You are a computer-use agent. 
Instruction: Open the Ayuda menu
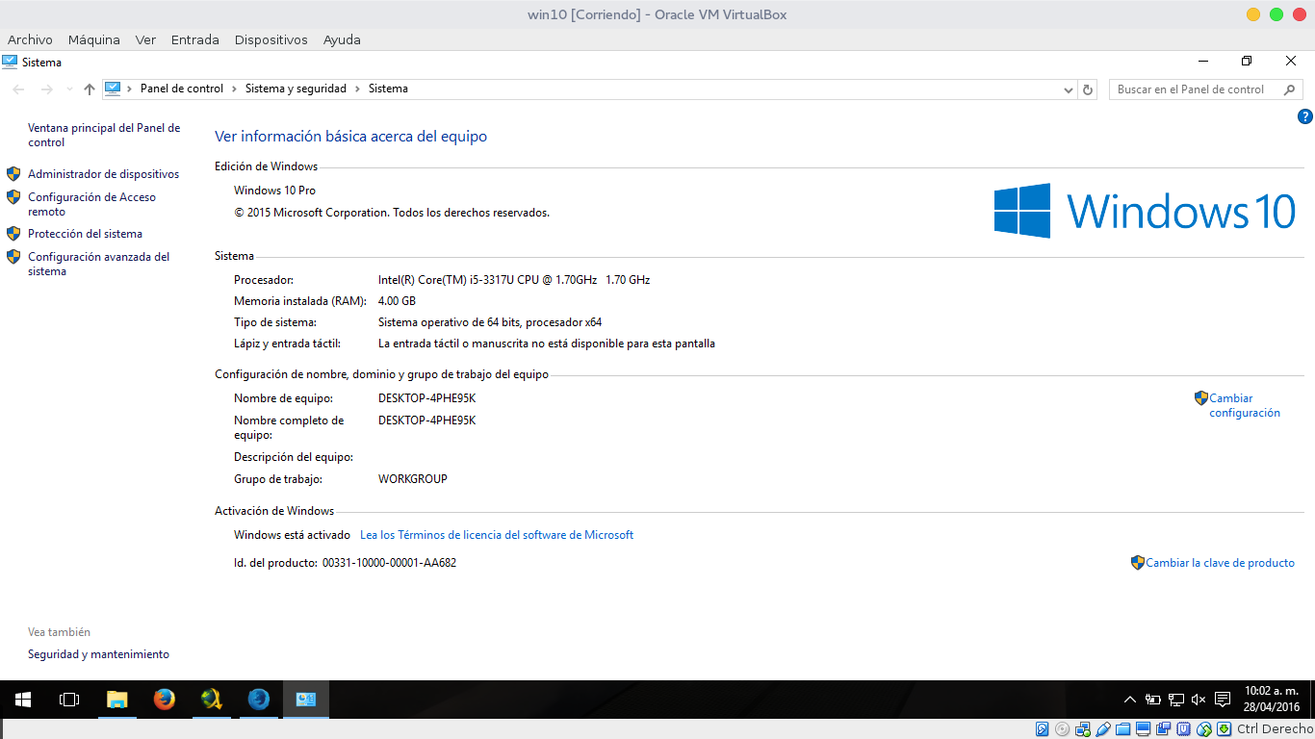click(342, 39)
